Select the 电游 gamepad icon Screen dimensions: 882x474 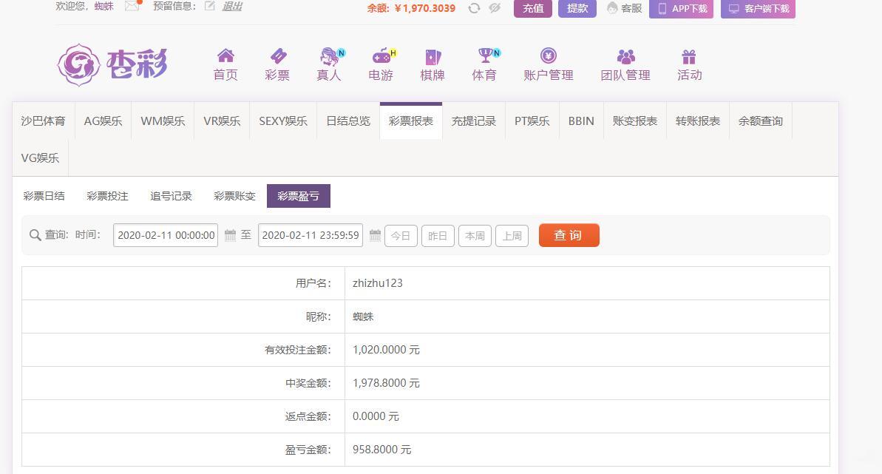381,56
